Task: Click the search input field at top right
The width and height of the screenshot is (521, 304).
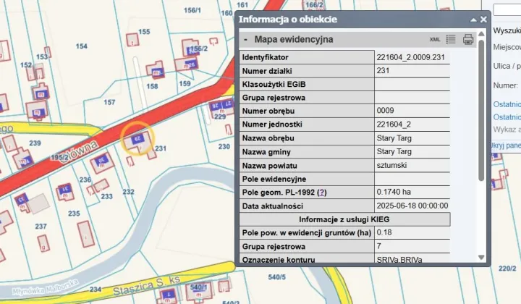Action: 507,9
